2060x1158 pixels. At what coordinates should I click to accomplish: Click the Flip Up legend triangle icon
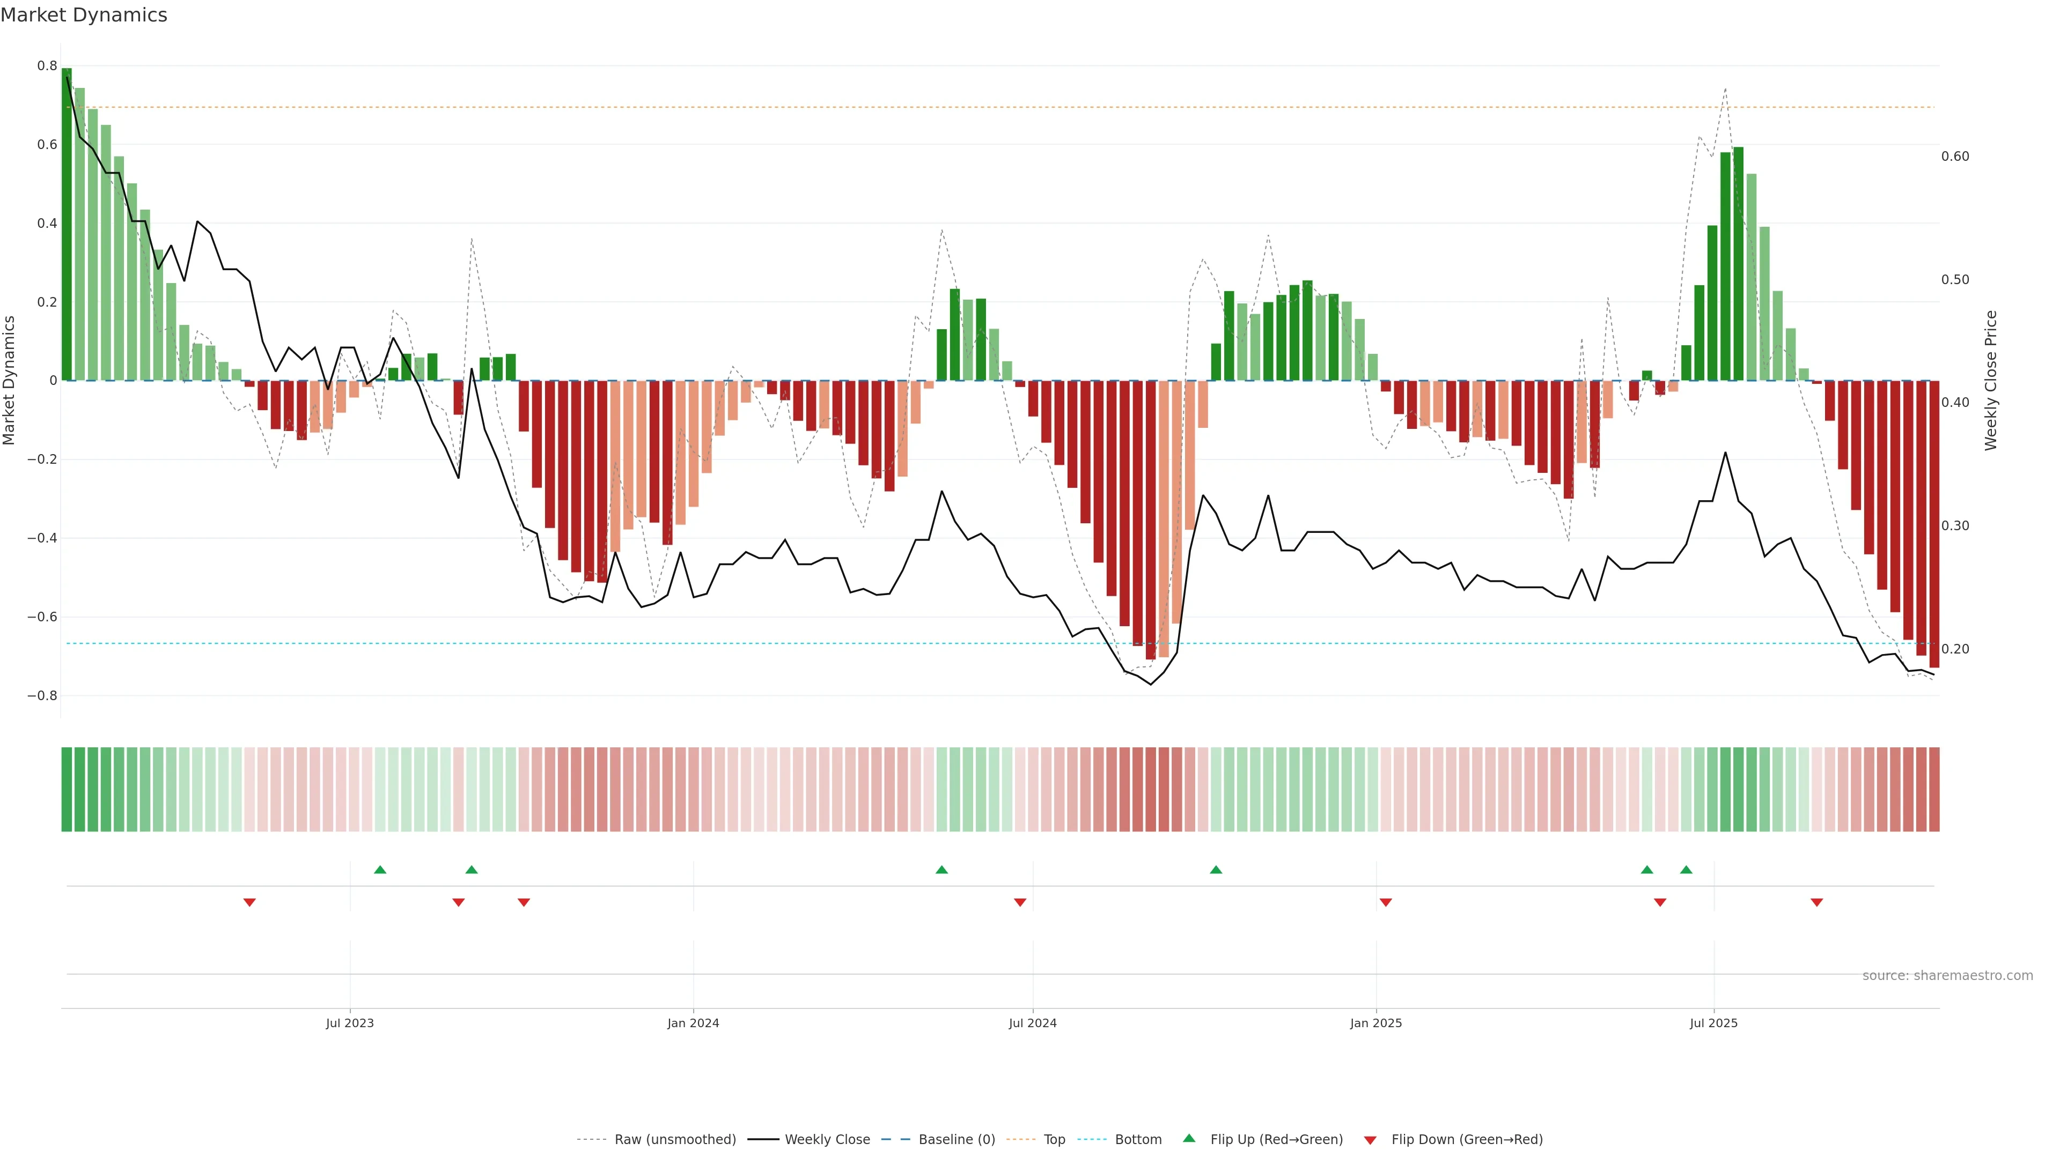1189,1138
